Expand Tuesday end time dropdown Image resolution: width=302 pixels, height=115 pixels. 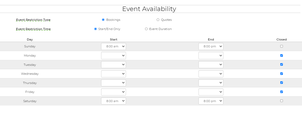(x=211, y=65)
